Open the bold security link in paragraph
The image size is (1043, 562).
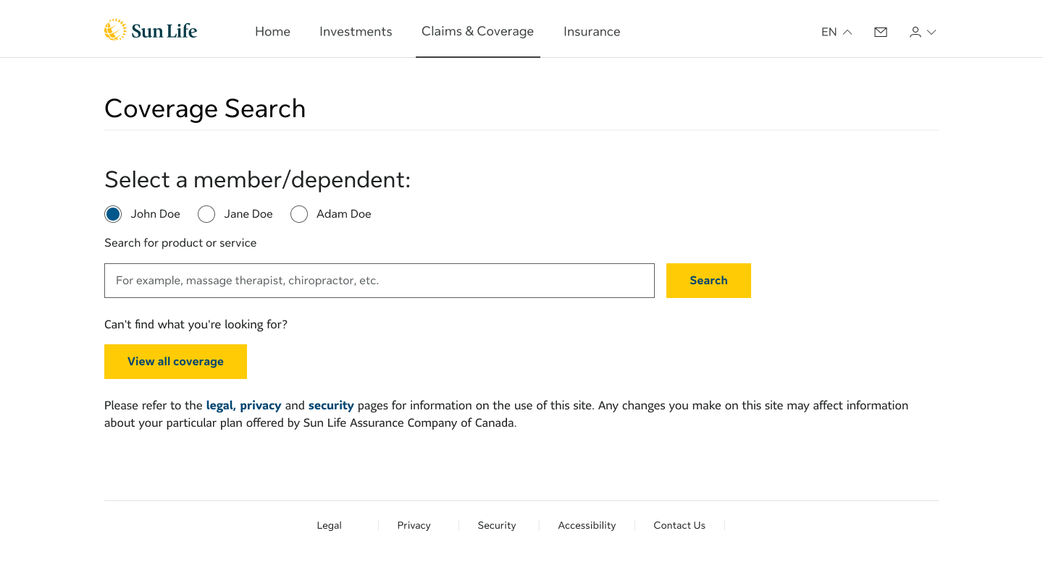click(331, 406)
